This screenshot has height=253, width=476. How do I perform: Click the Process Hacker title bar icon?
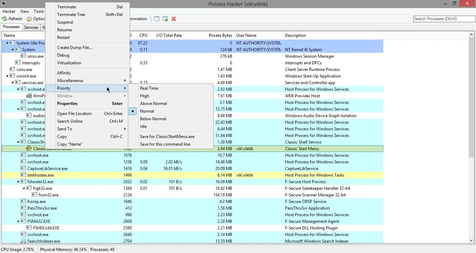pos(3,3)
